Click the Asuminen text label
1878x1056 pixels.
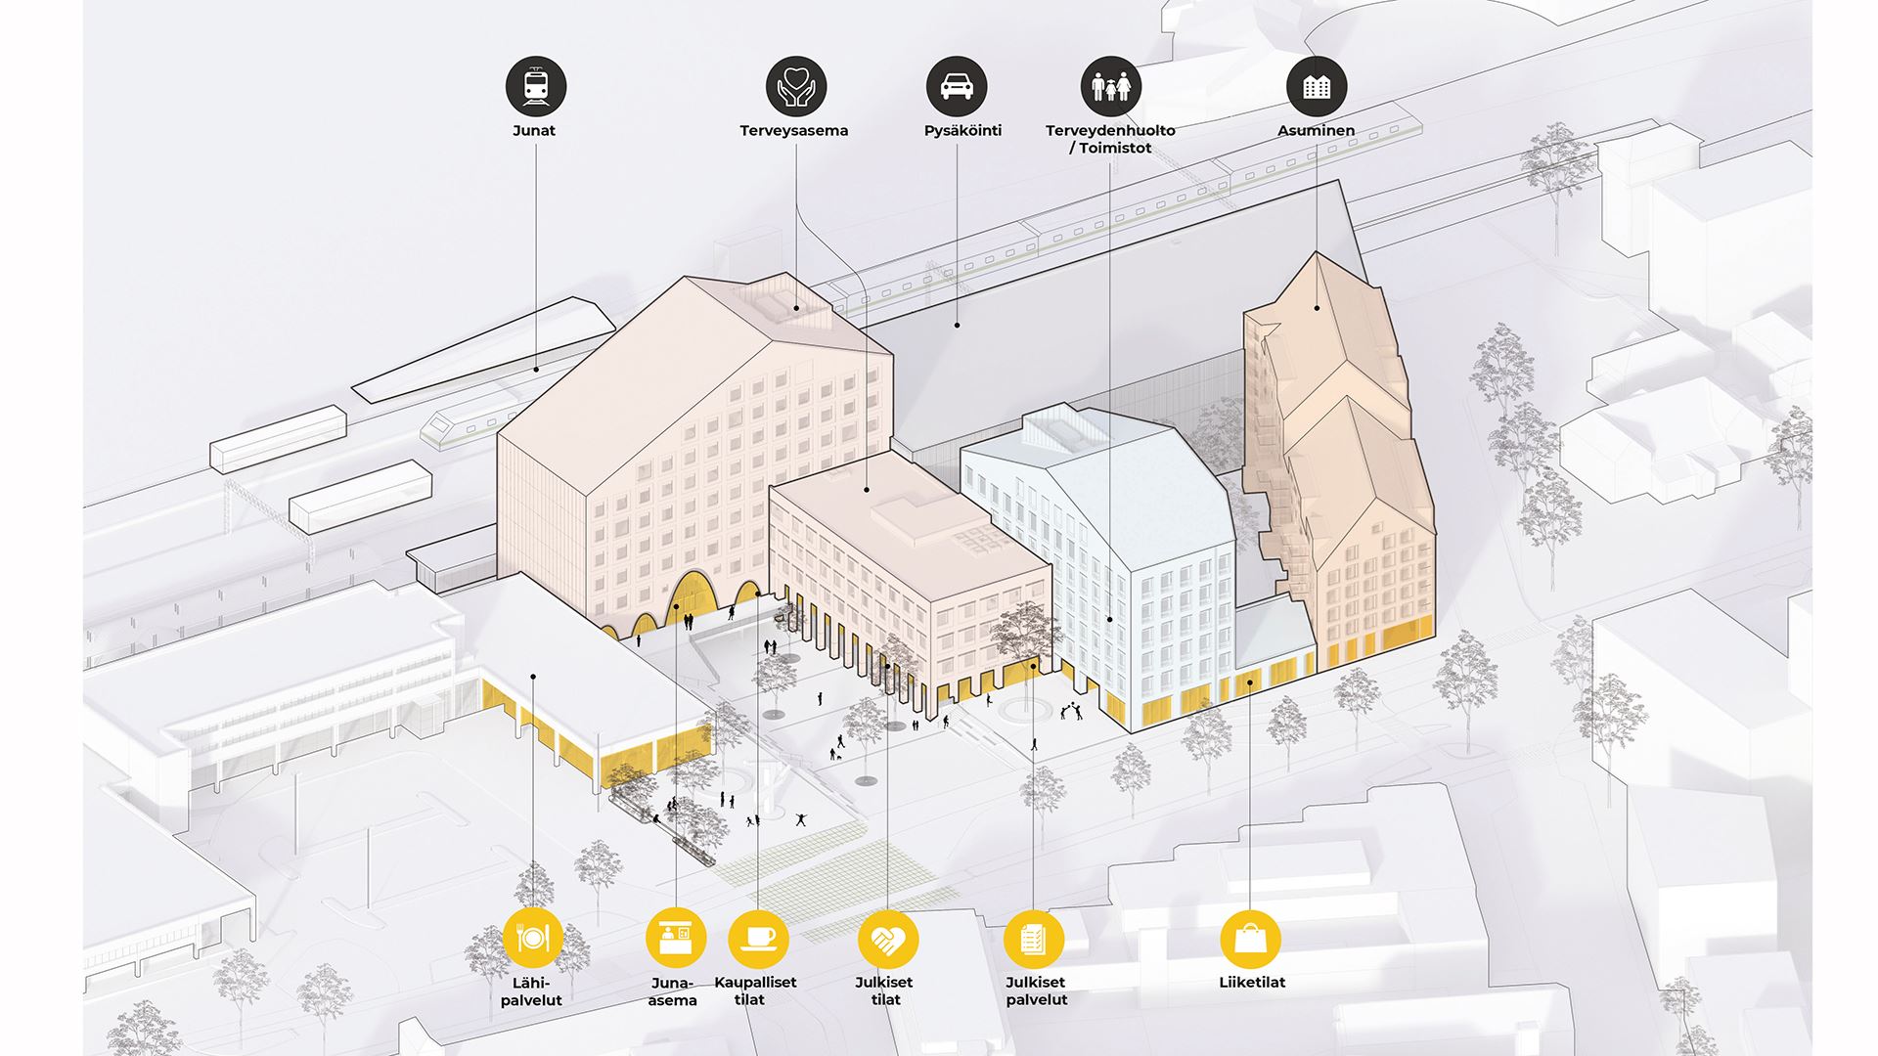coord(1317,130)
